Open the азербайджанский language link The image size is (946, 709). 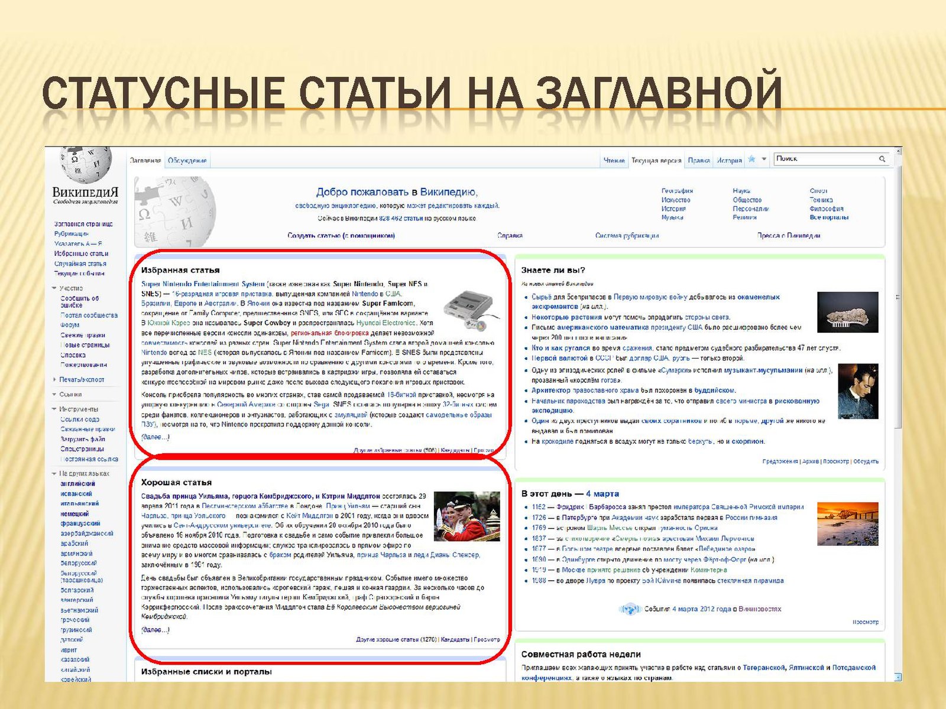point(87,534)
